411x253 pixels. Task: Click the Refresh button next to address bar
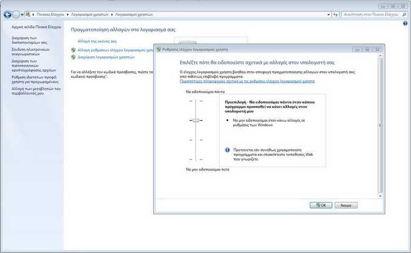335,15
